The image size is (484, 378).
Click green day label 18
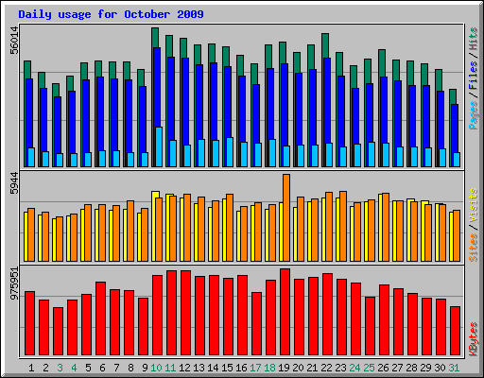269,368
